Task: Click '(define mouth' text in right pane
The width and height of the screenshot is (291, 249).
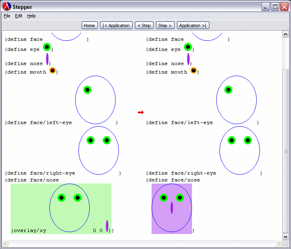Action: [x=167, y=72]
